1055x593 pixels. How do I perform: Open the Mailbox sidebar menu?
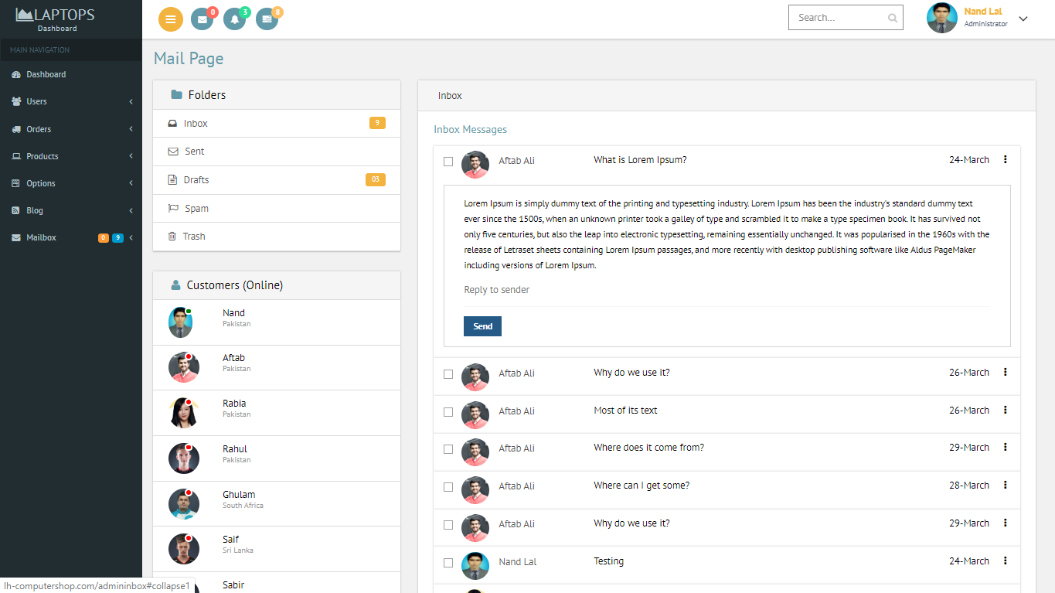tap(71, 237)
